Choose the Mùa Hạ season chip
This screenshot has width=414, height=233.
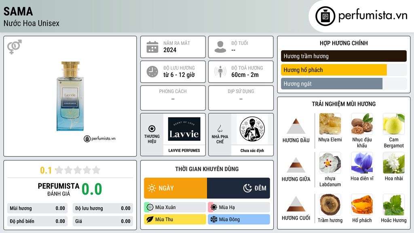239,207
